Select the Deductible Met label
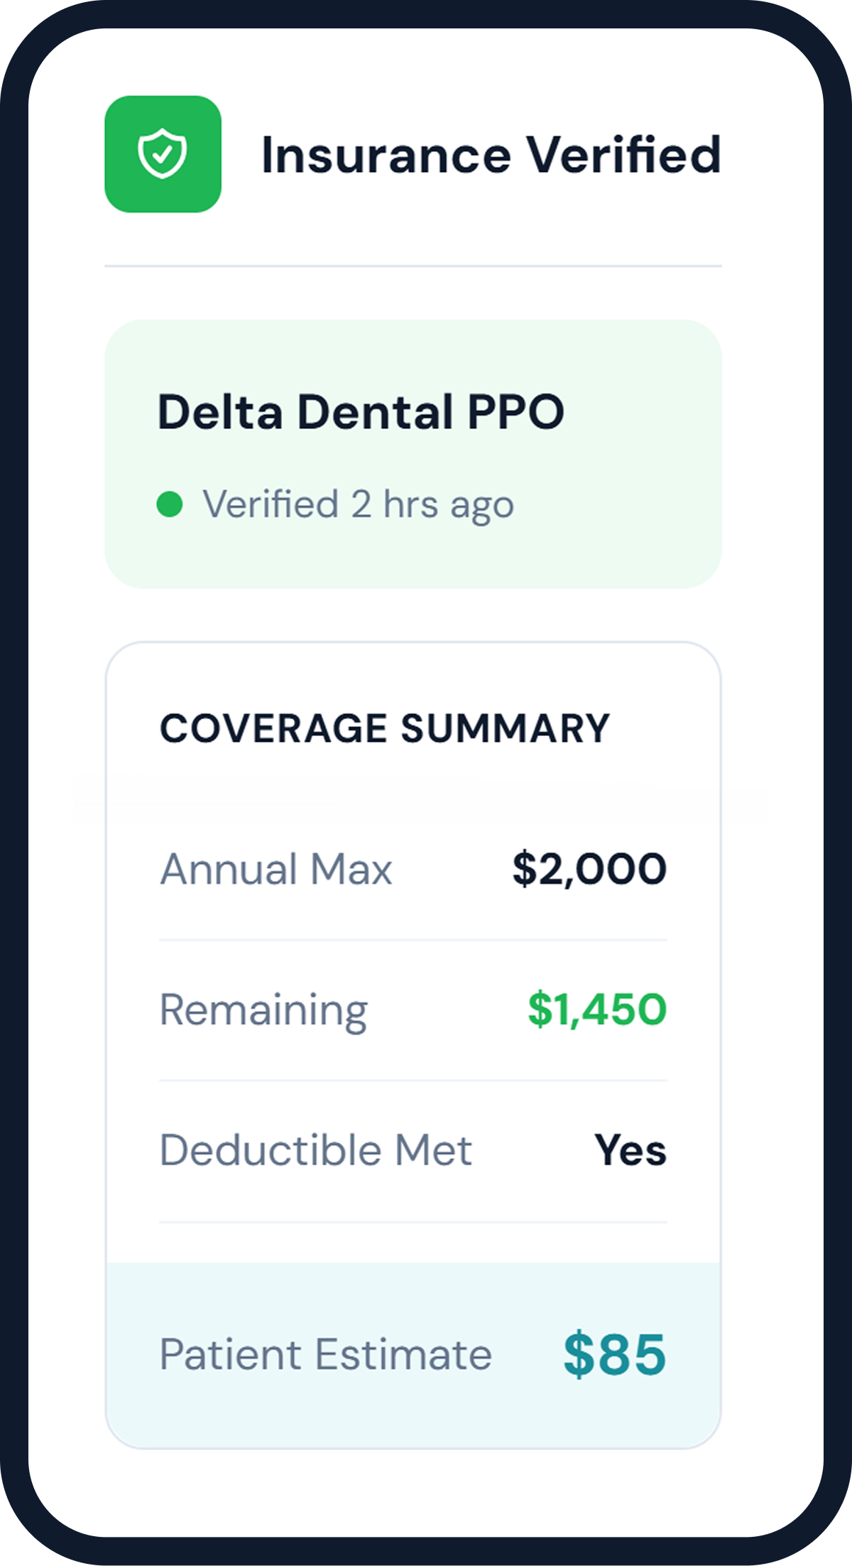Viewport: 852px width, 1566px height. pyautogui.click(x=315, y=1150)
